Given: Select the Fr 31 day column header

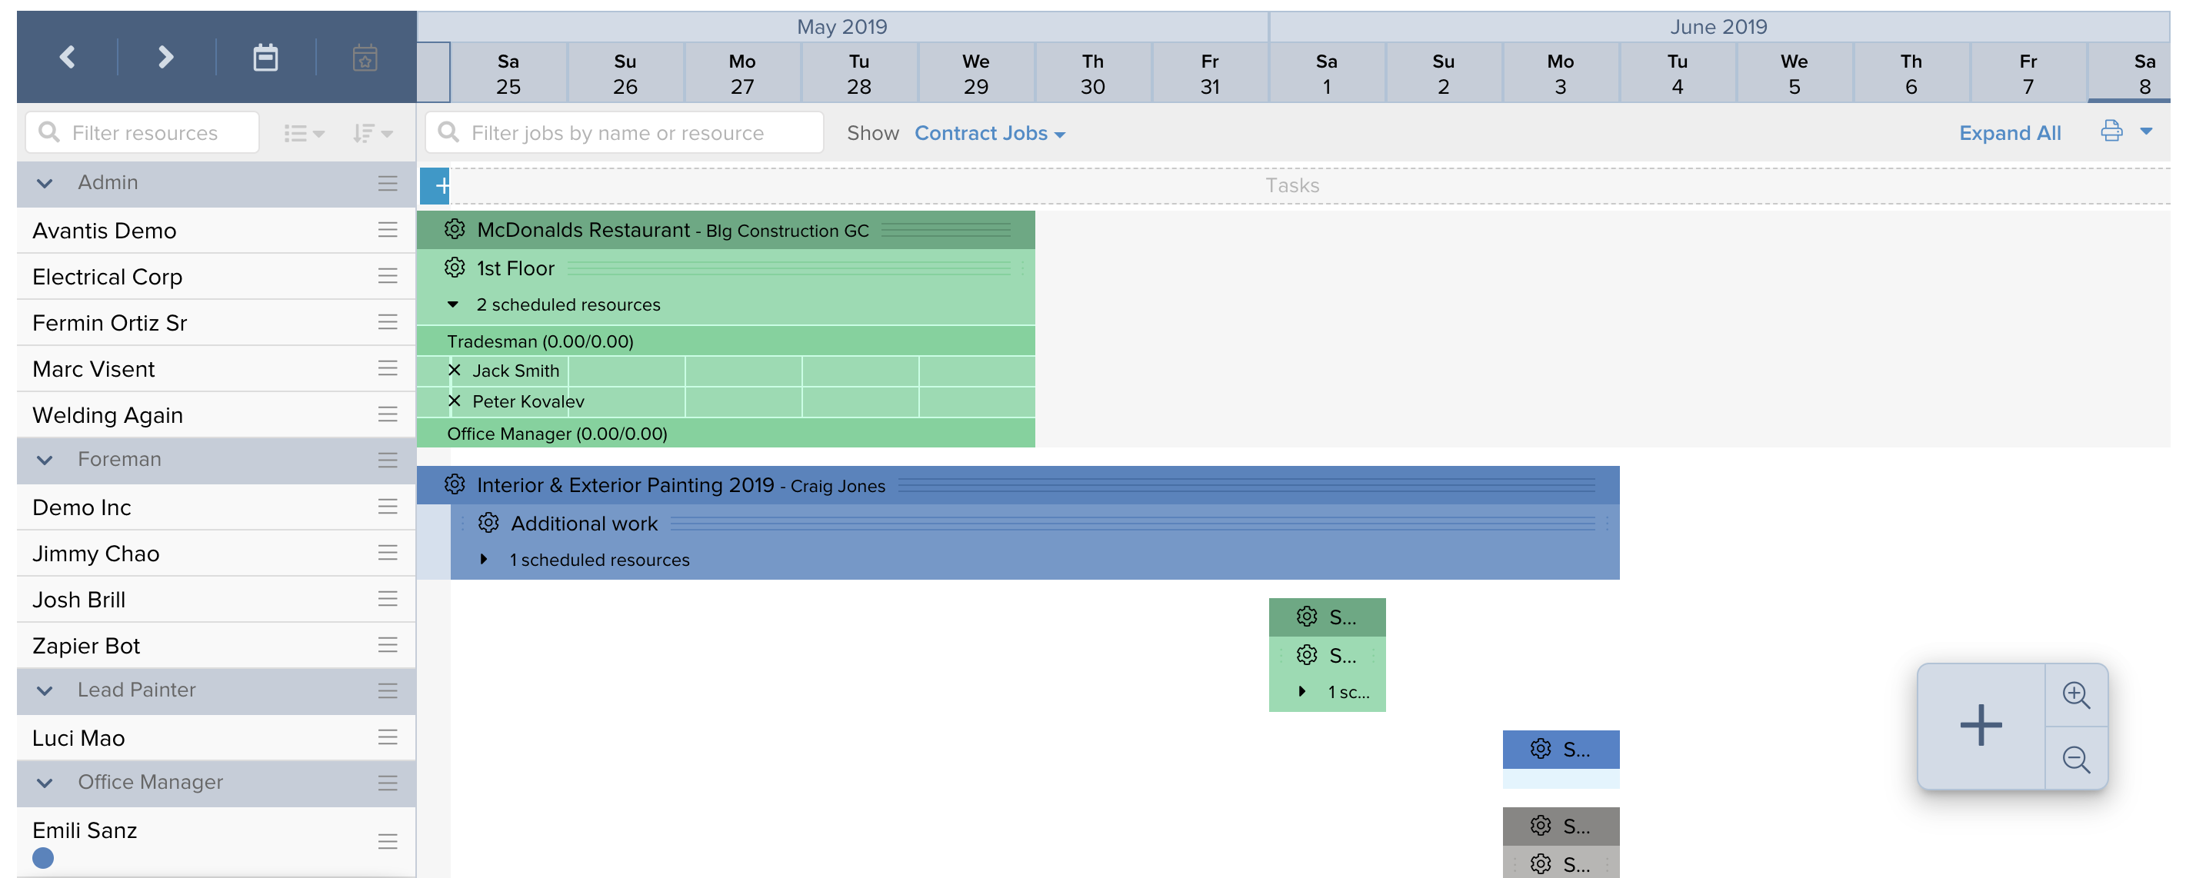Looking at the screenshot, I should pyautogui.click(x=1210, y=74).
